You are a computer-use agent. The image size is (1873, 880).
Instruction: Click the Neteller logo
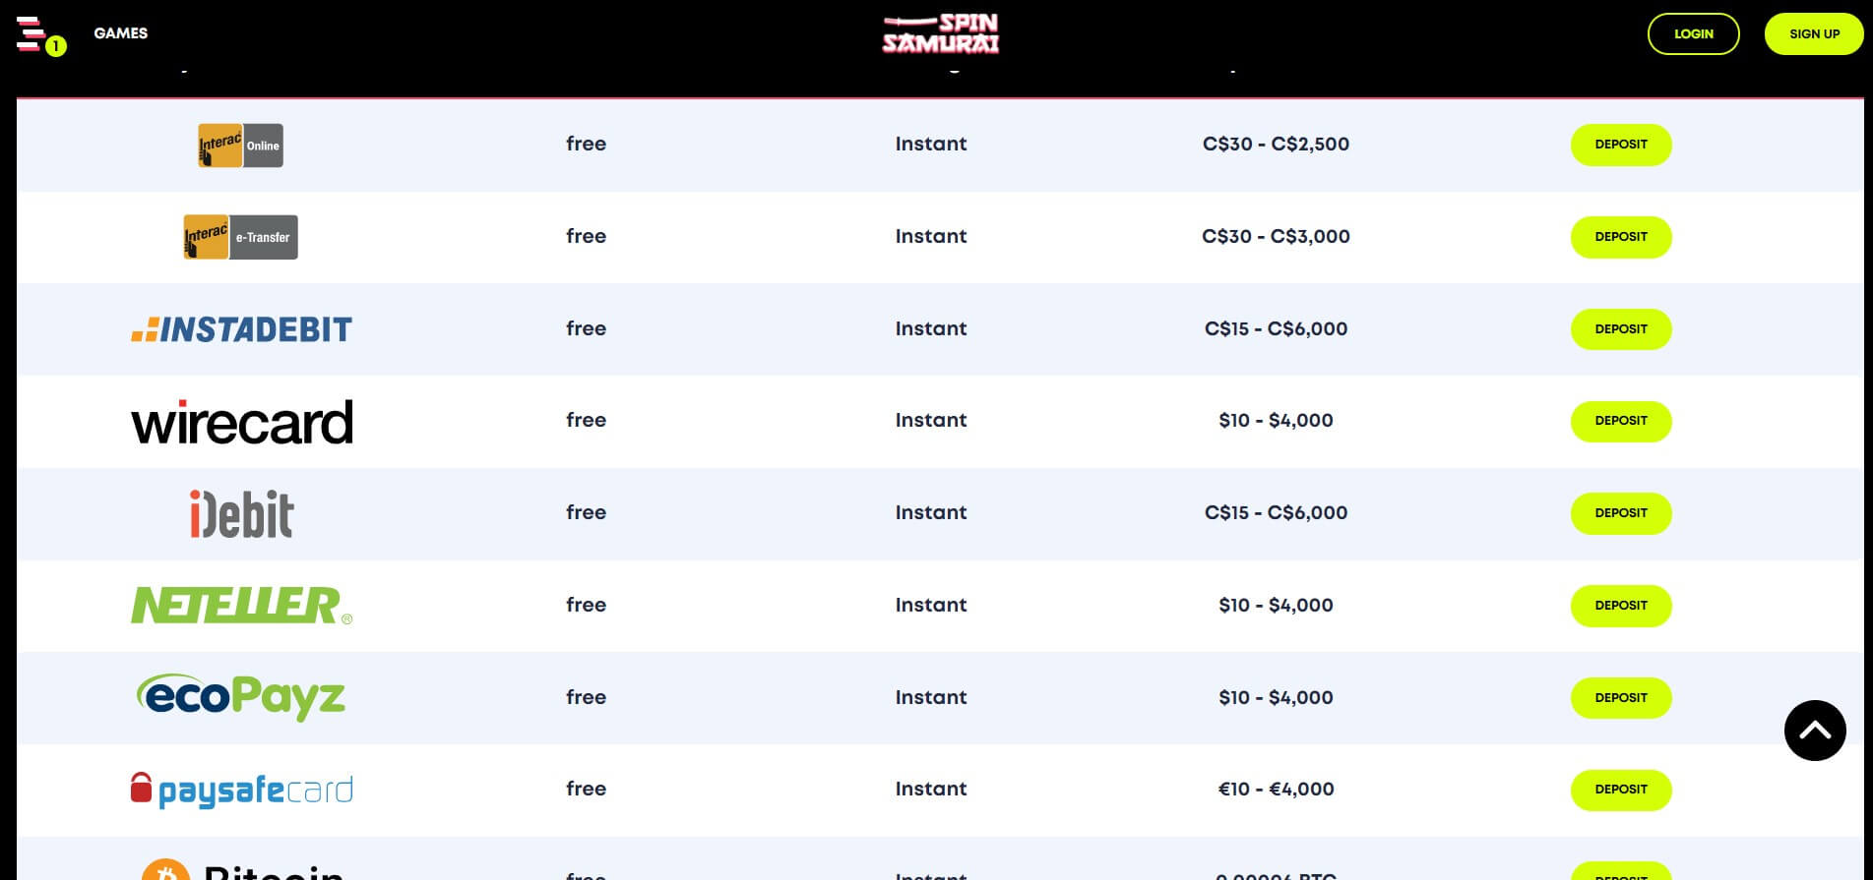click(x=242, y=605)
